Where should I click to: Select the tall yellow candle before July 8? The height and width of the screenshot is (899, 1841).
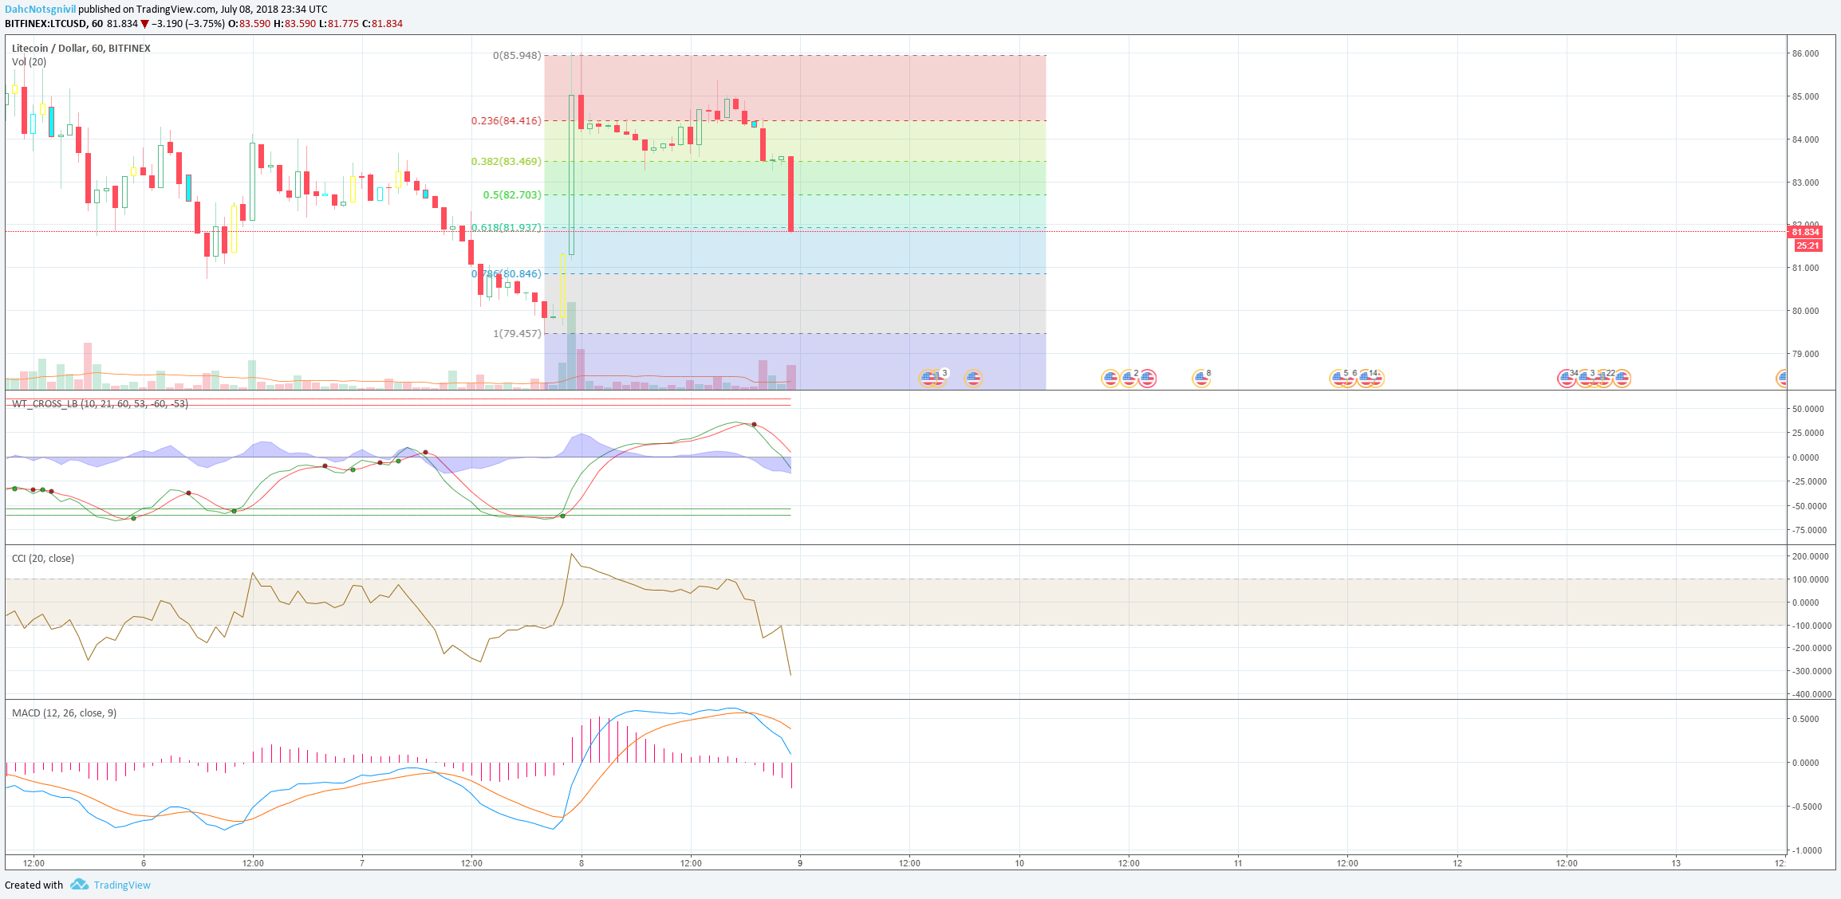(563, 286)
